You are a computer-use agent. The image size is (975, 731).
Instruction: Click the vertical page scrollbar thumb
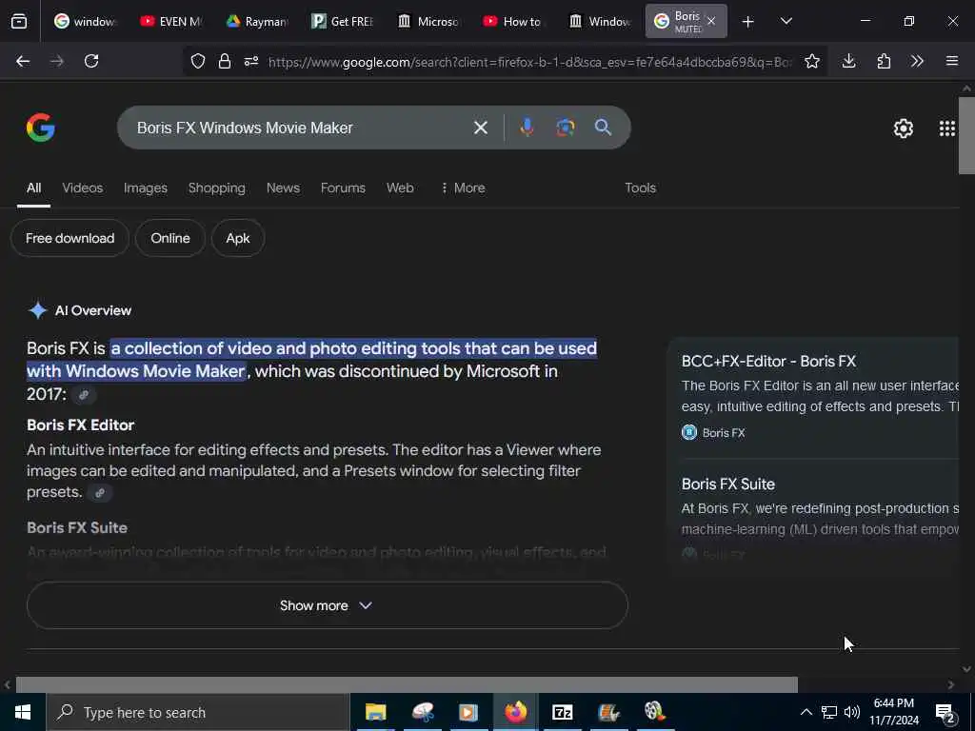pyautogui.click(x=966, y=135)
